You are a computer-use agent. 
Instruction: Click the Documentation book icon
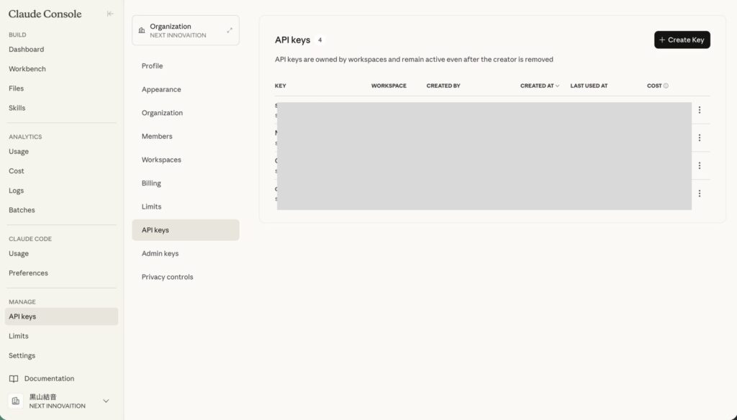click(14, 379)
